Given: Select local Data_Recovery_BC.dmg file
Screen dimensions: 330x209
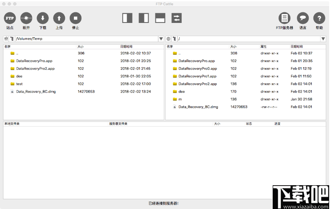Looking at the screenshot, I should coord(84,92).
